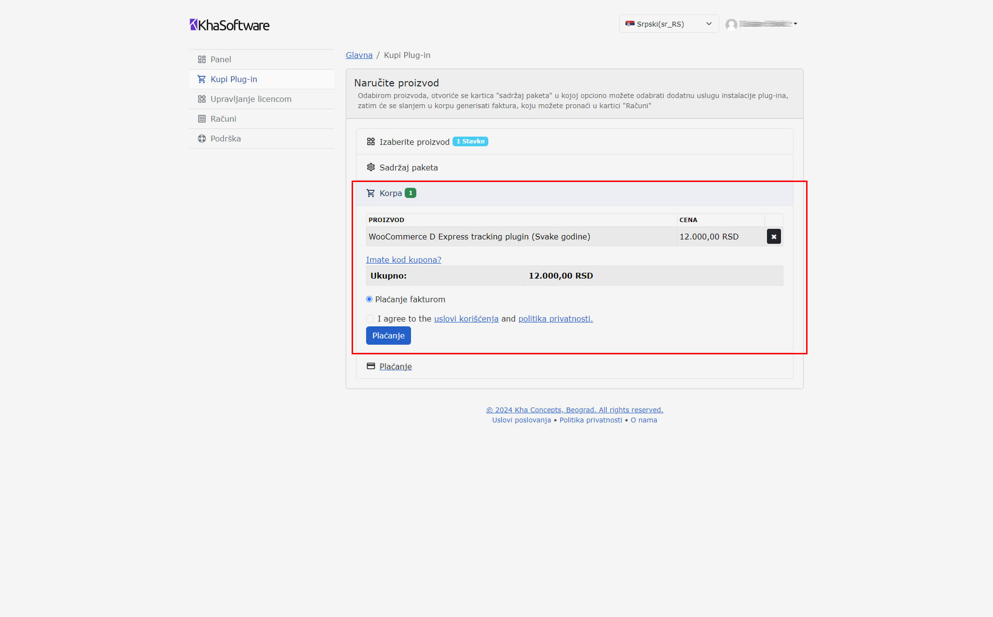Viewport: 993px width, 617px height.
Task: Click the user avatar icon
Action: tap(731, 24)
